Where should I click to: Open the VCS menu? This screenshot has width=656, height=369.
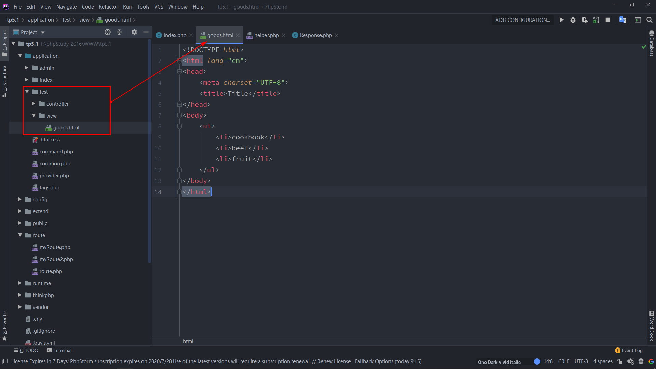point(159,6)
